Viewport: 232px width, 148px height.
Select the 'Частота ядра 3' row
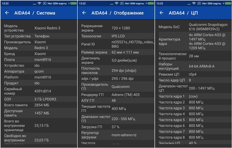(195, 108)
